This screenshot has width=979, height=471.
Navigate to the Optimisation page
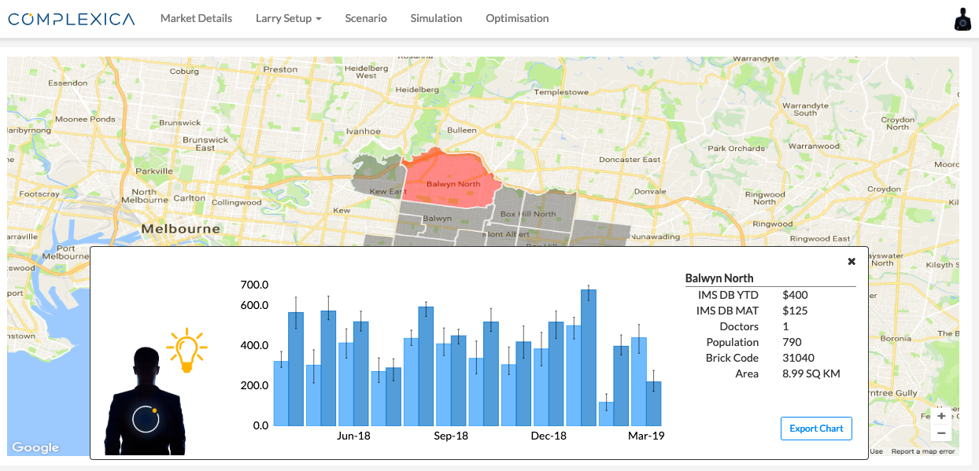click(517, 18)
